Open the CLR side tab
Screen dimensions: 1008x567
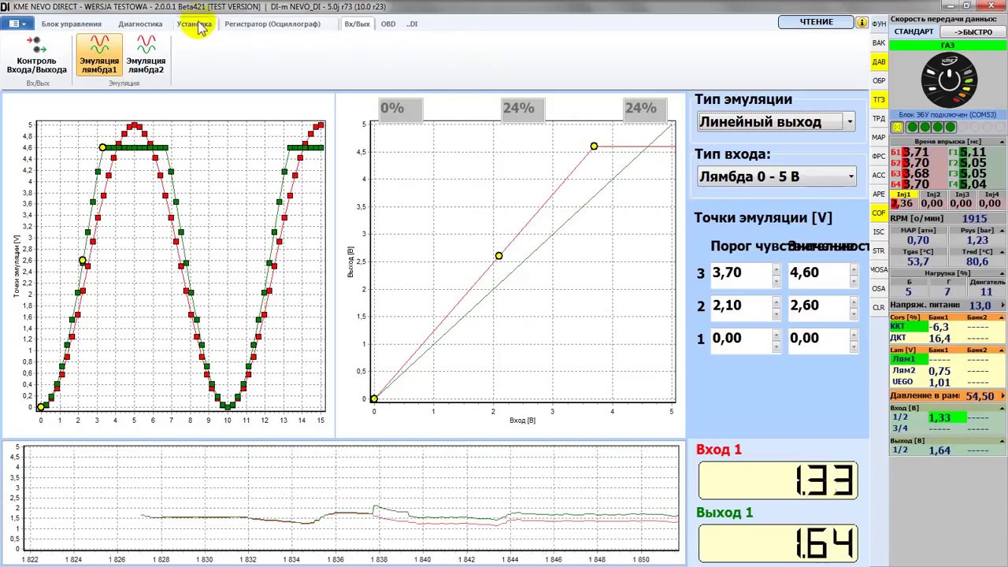click(x=879, y=307)
